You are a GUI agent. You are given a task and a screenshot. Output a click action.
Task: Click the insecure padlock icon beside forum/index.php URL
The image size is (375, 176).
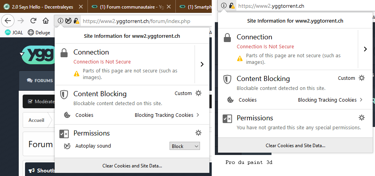(76, 21)
